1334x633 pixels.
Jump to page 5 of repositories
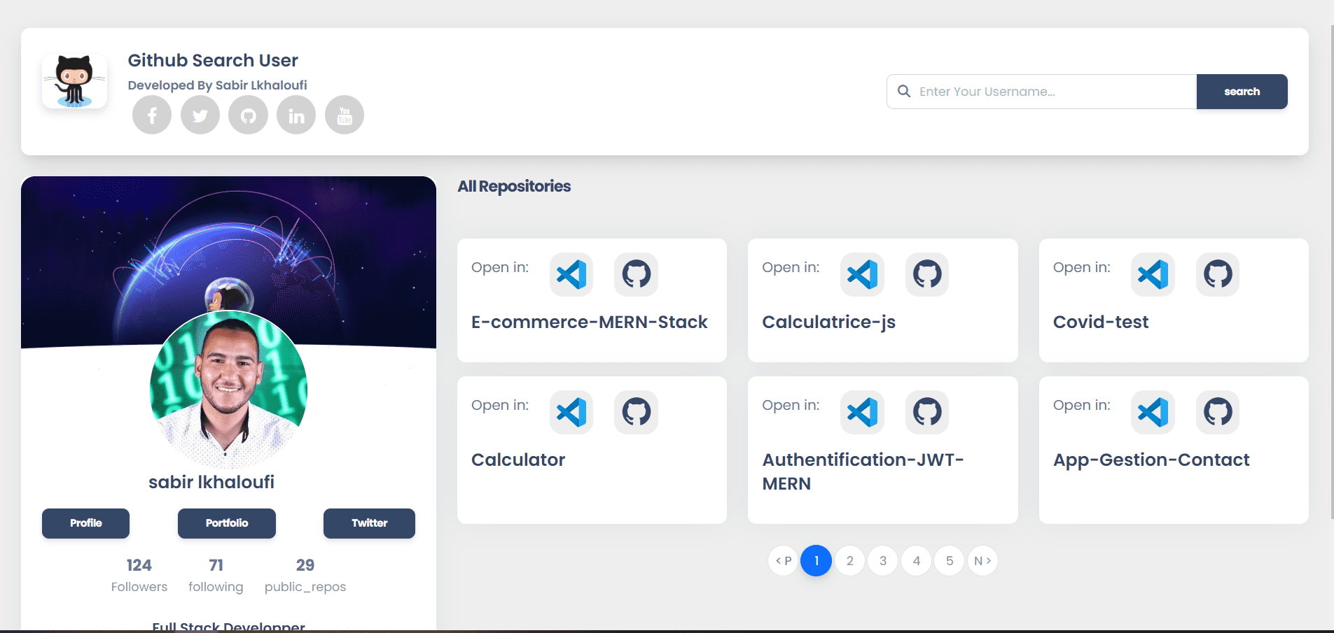click(950, 561)
